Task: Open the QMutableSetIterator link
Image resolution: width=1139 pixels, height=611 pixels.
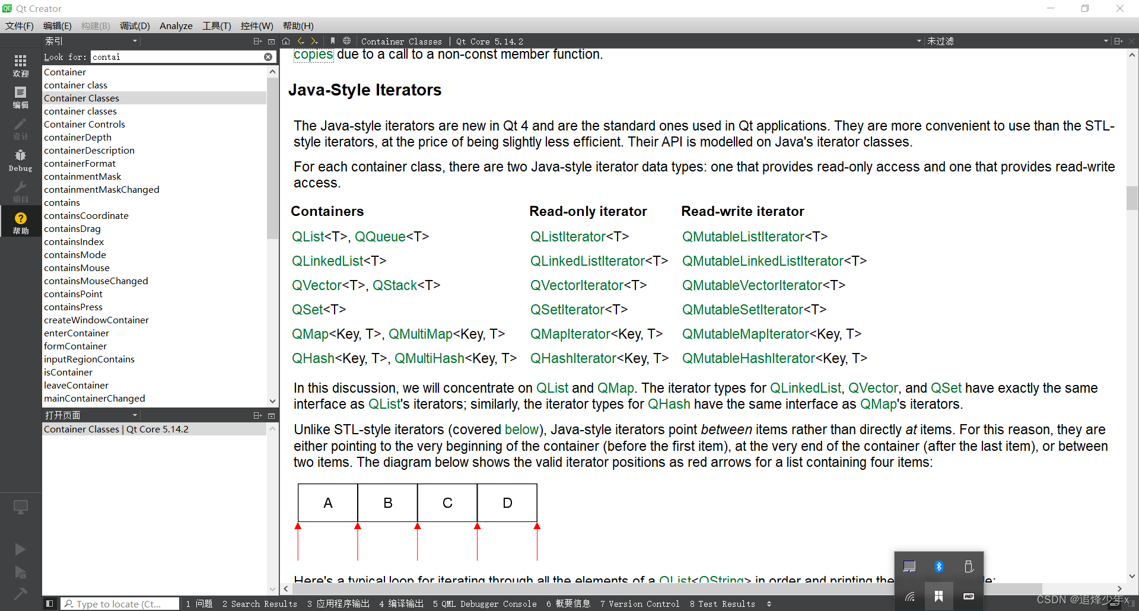Action: point(743,310)
